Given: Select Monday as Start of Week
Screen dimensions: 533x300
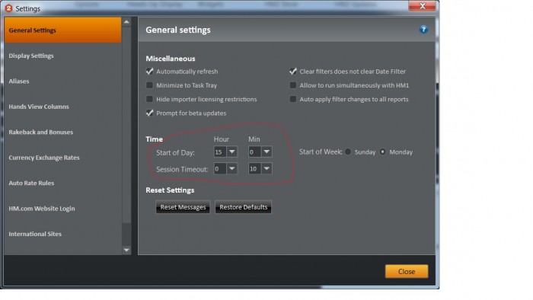Looking at the screenshot, I should pyautogui.click(x=383, y=152).
